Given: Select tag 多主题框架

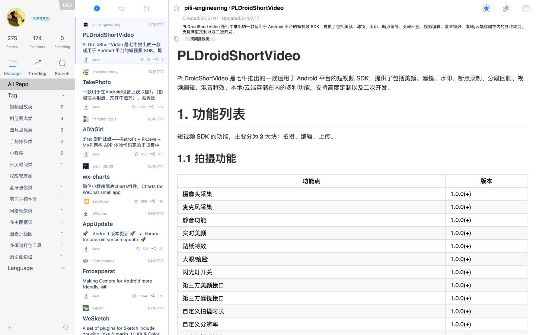Looking at the screenshot, I should click(37, 222).
